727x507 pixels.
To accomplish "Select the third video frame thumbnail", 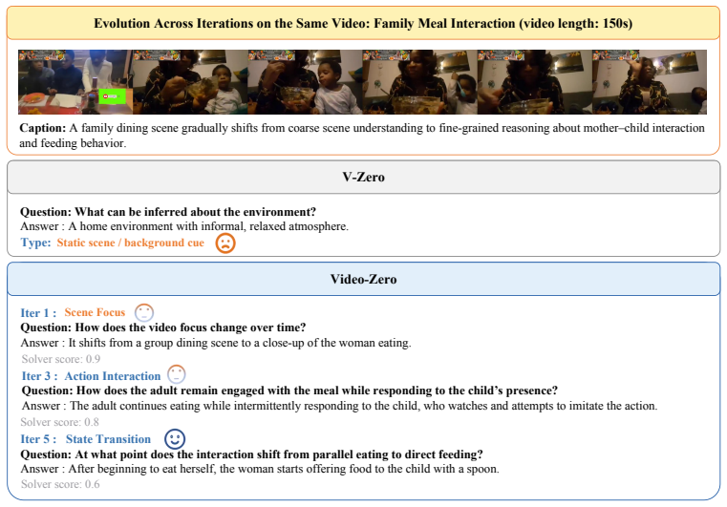I will pyautogui.click(x=305, y=82).
